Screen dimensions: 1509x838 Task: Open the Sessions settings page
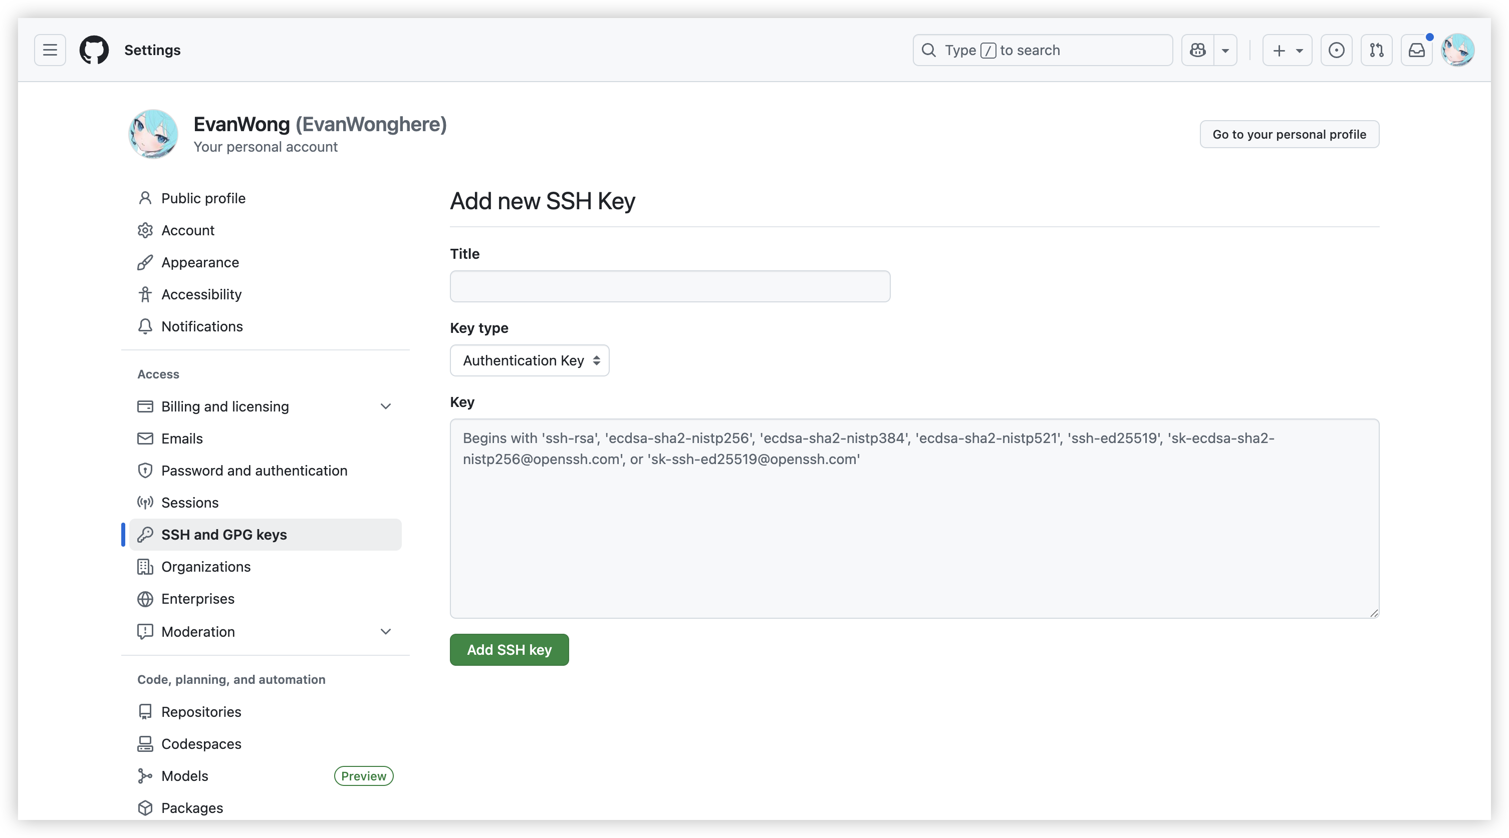[190, 503]
